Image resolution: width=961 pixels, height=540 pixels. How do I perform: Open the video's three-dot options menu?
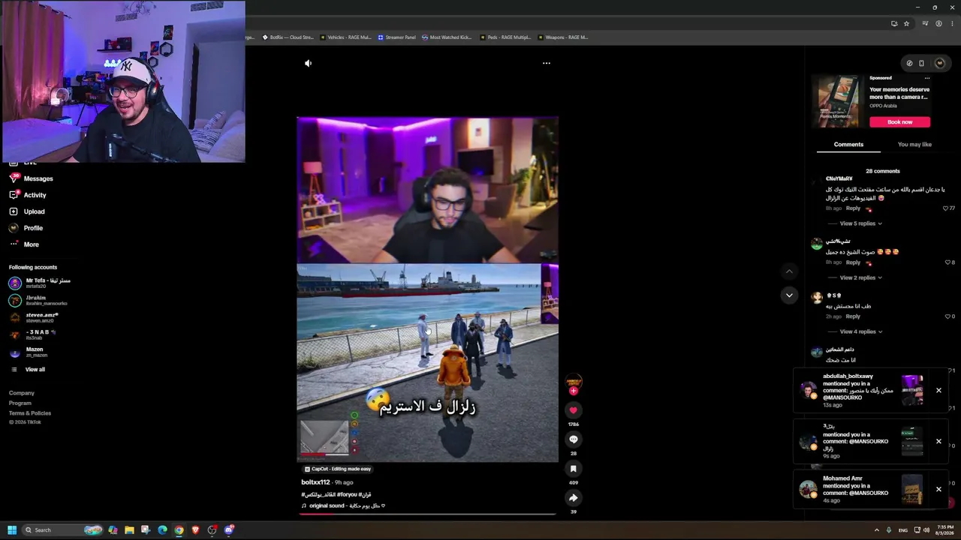click(547, 63)
